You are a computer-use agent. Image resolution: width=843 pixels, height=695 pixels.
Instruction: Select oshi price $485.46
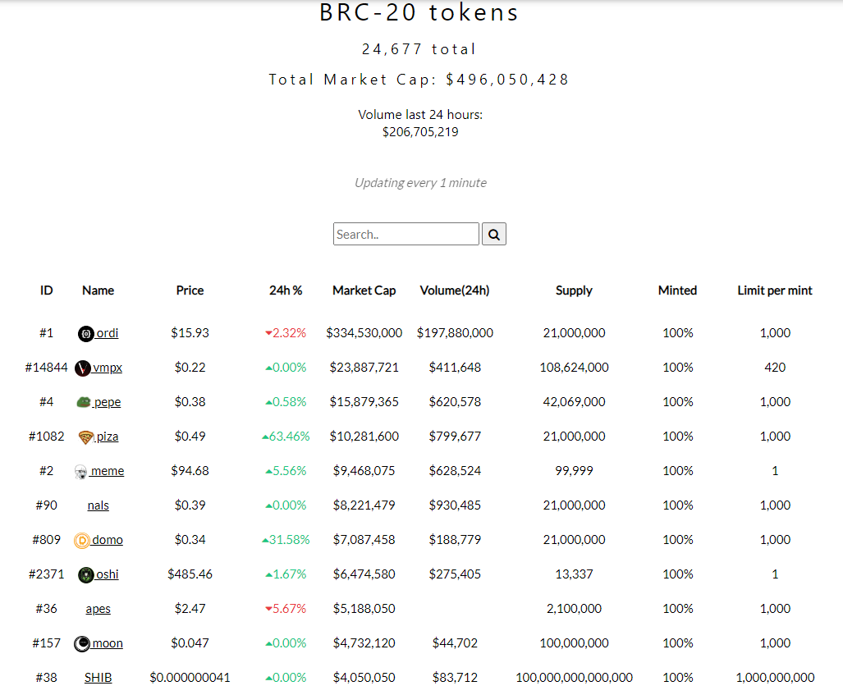pos(190,574)
